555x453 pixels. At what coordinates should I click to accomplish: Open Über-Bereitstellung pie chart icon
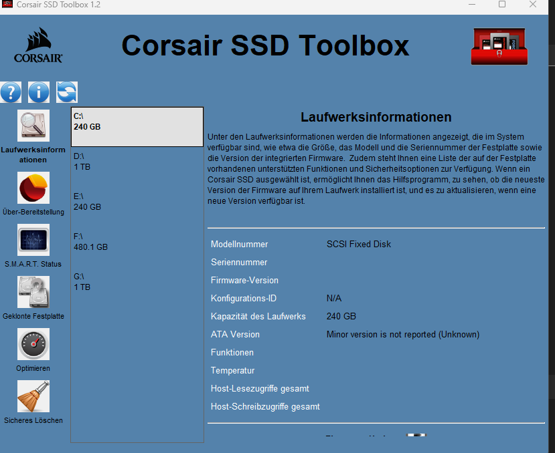click(33, 188)
